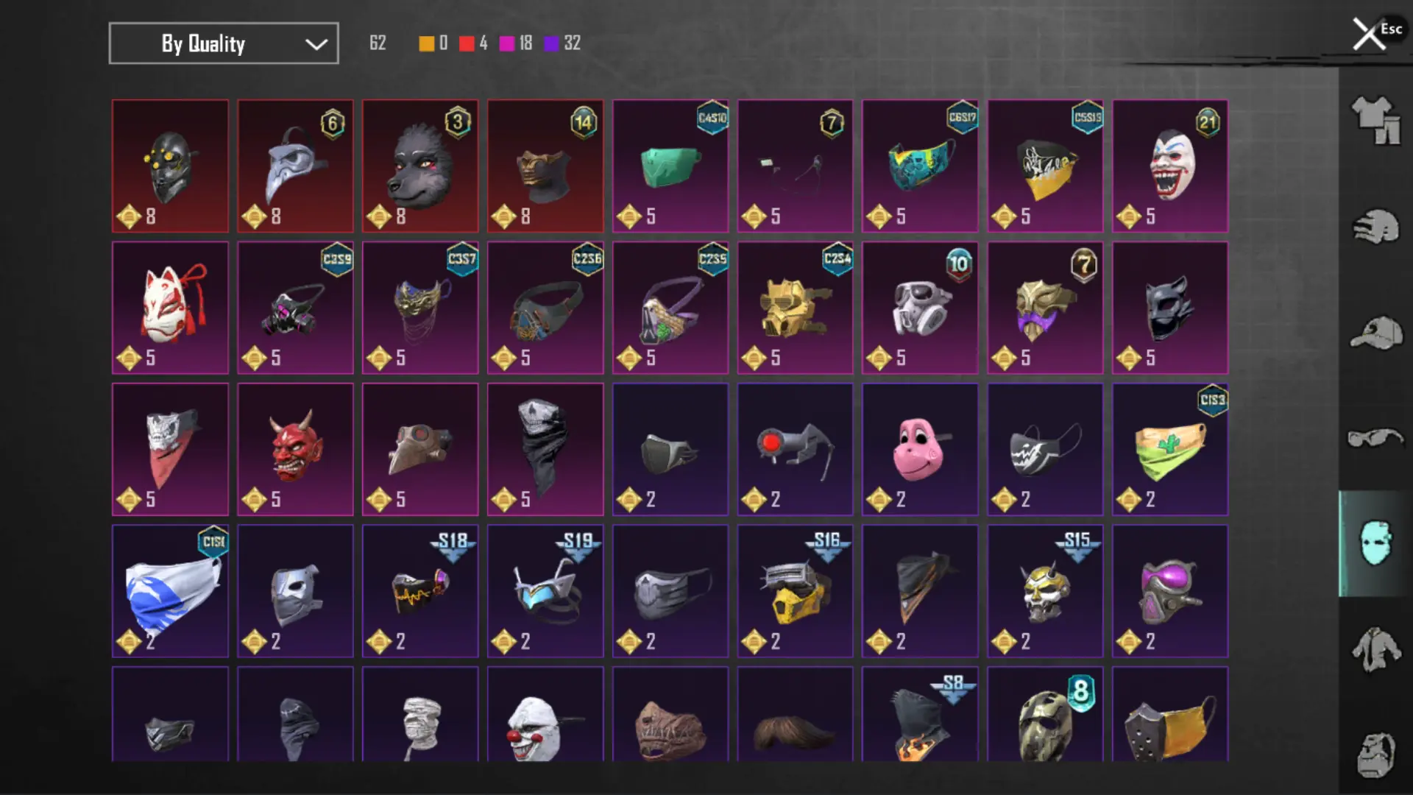Select the clown vampire mask level 21
The width and height of the screenshot is (1413, 795).
(x=1170, y=166)
